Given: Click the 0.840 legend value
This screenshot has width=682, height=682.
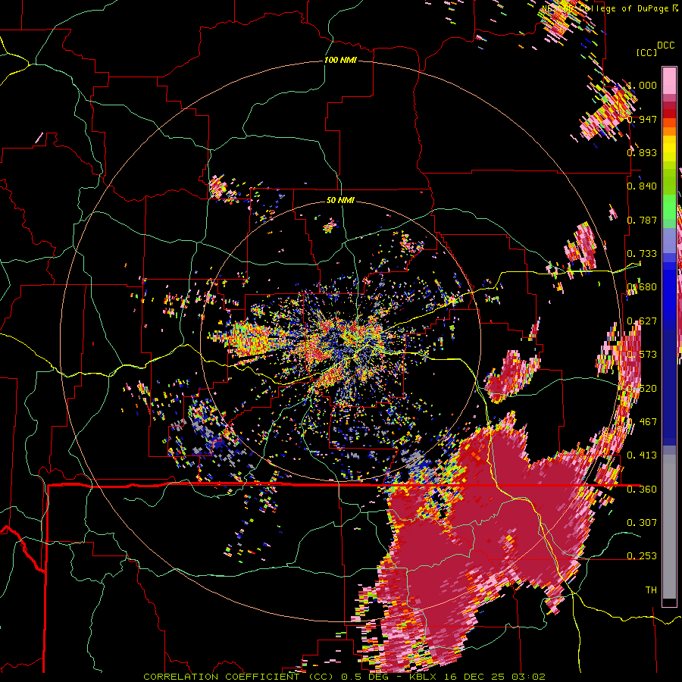Looking at the screenshot, I should (642, 186).
